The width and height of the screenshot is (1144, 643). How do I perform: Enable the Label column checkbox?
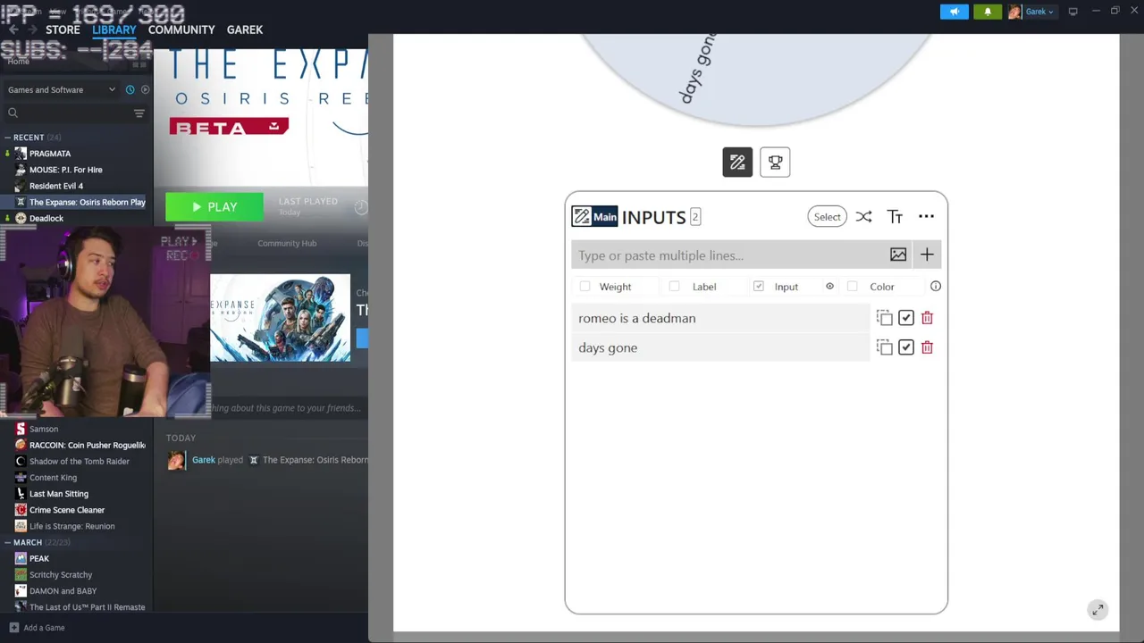click(x=674, y=287)
